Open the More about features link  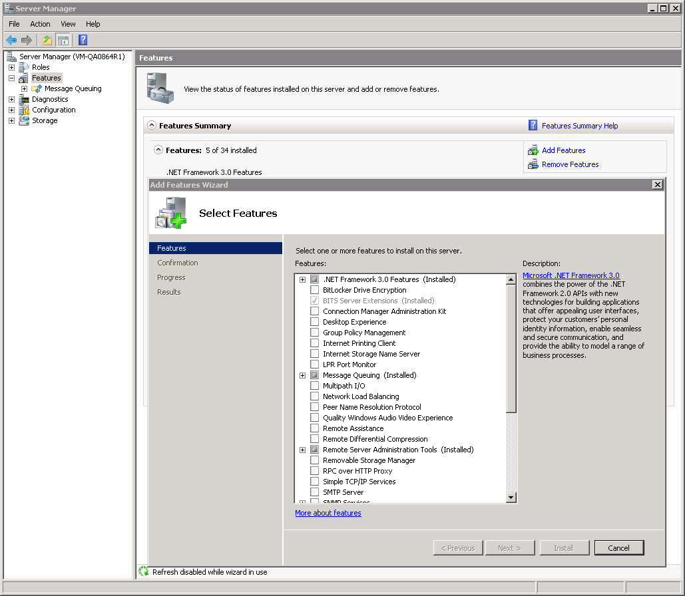[x=328, y=513]
